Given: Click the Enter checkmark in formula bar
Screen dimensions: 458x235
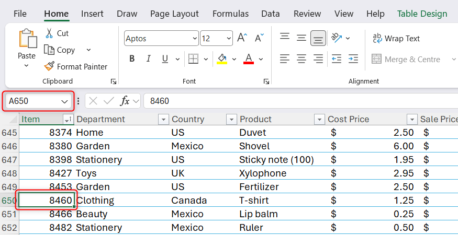Looking at the screenshot, I should pyautogui.click(x=109, y=101).
